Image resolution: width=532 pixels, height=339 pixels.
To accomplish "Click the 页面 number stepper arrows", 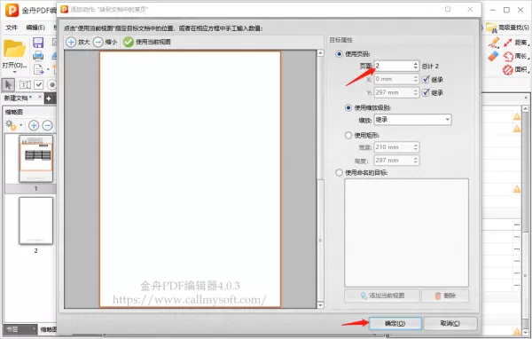I will pos(416,66).
